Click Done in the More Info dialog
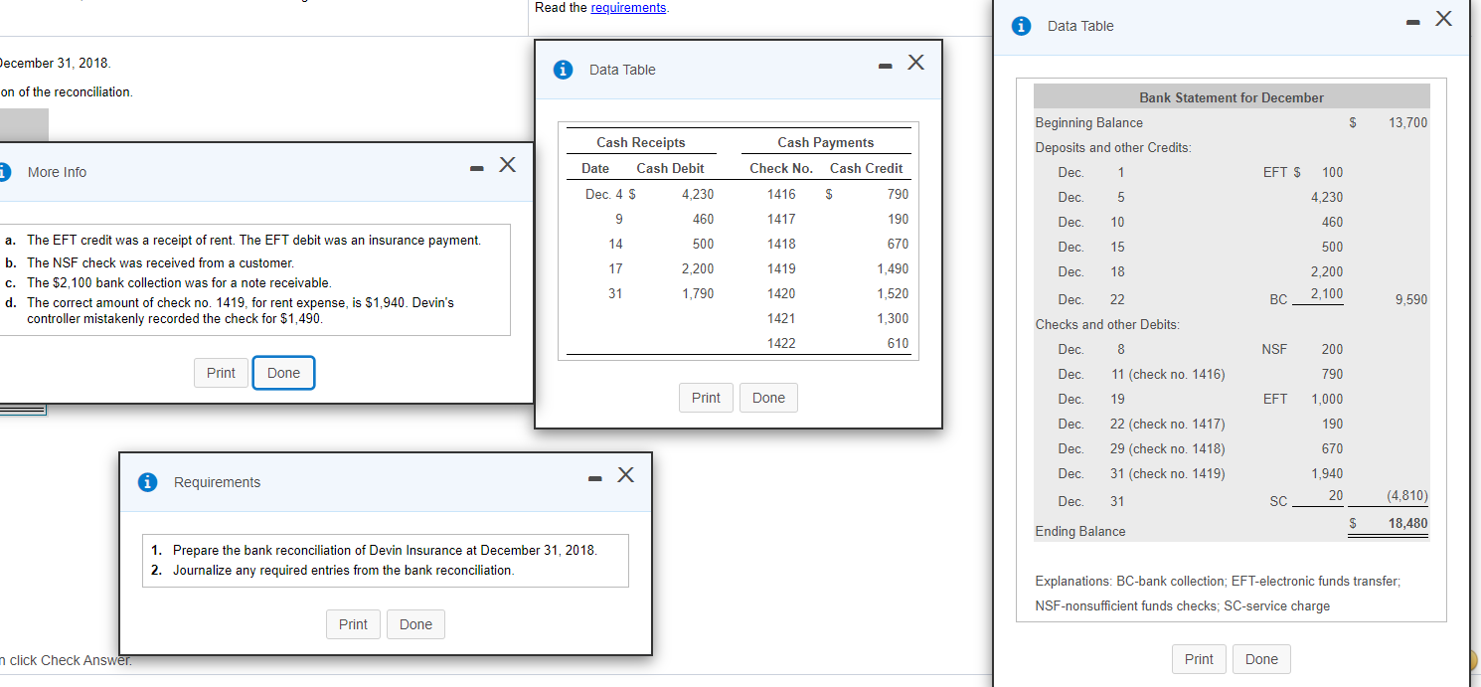 tap(283, 373)
